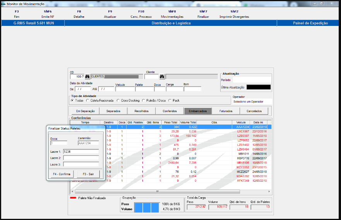
Task: Click the Período update field
Action: pyautogui.click(x=252, y=80)
